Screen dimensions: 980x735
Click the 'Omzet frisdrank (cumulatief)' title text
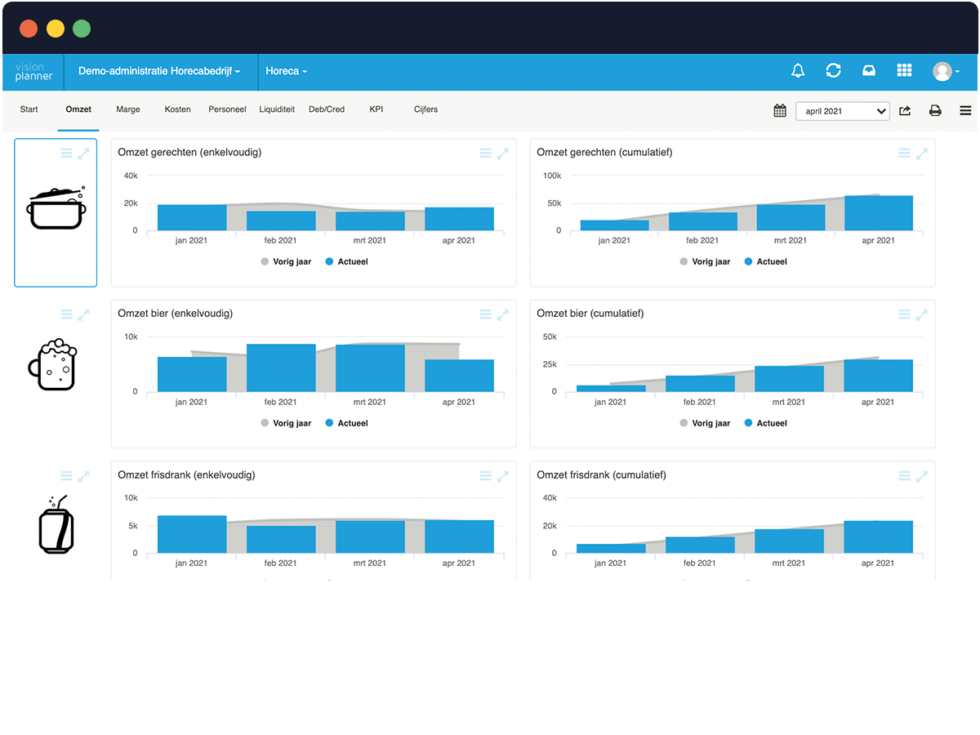click(x=601, y=475)
